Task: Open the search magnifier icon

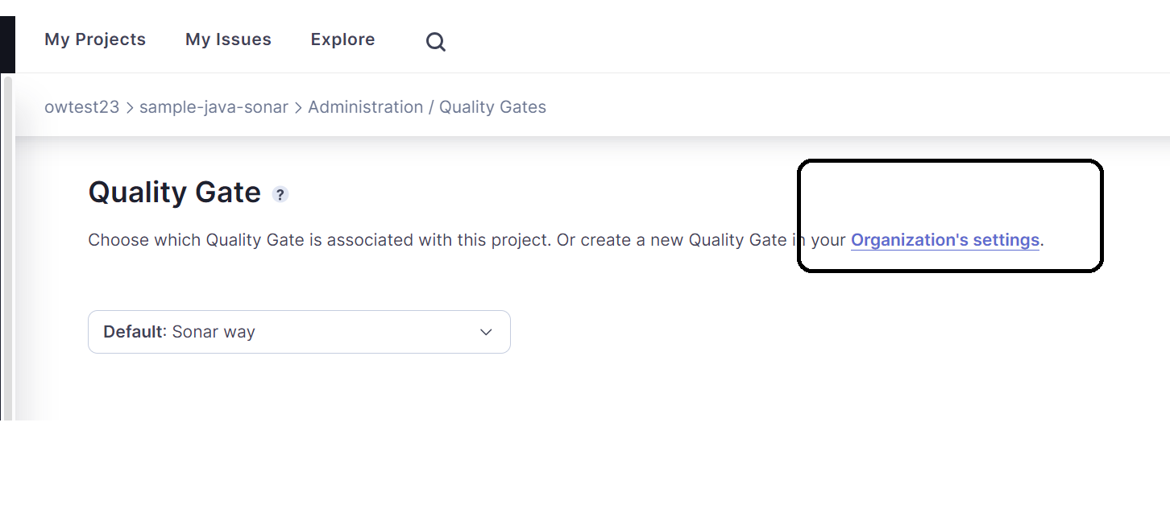Action: pyautogui.click(x=436, y=42)
